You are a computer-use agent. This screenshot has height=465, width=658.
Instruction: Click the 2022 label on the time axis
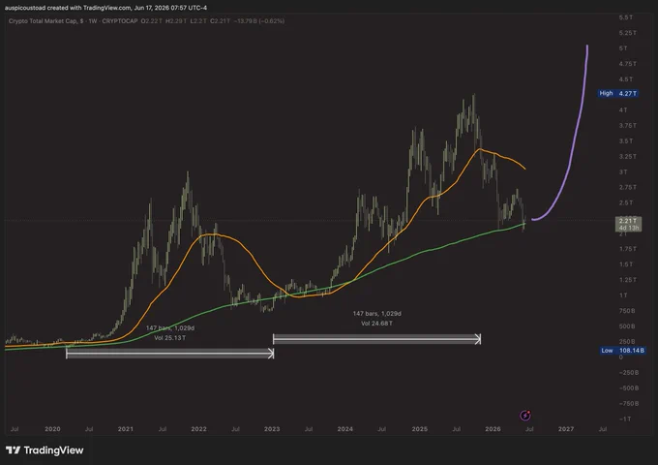[199, 429]
